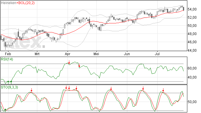
Task: Click the 52,00 price axis value
Action: pyautogui.click(x=192, y=17)
